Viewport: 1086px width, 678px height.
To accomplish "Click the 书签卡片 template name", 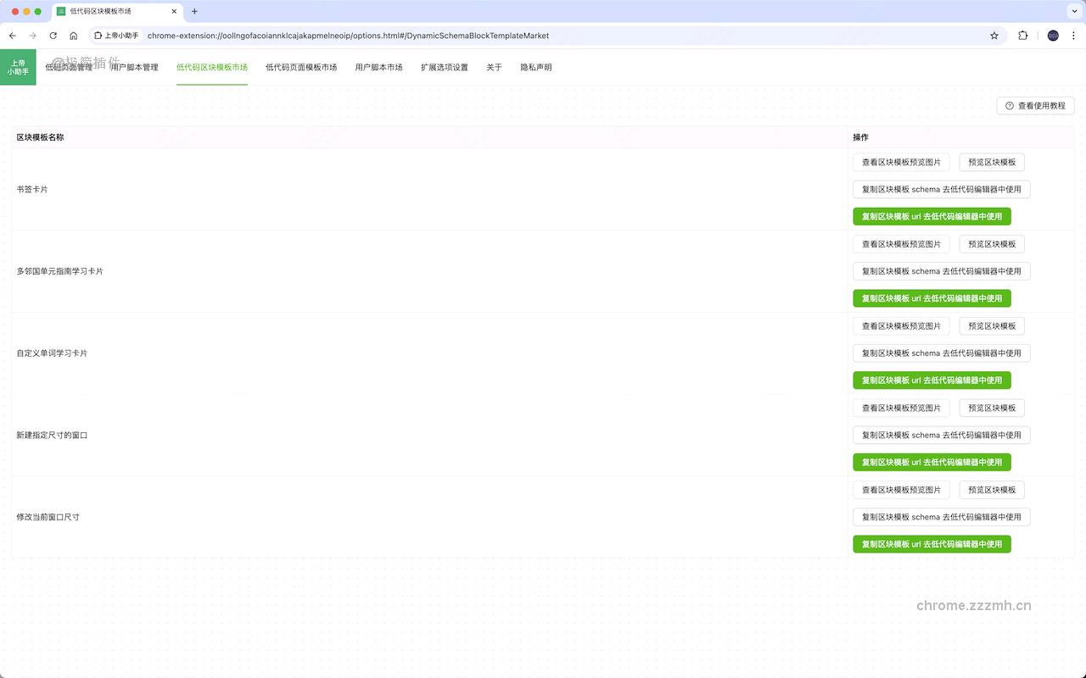I will [x=32, y=189].
